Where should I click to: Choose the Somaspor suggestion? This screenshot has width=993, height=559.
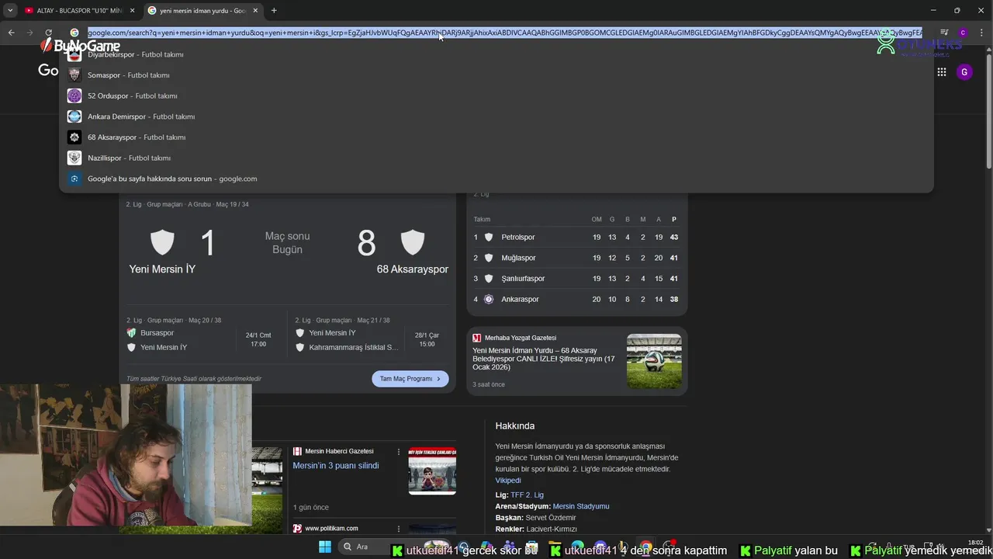[x=496, y=75]
